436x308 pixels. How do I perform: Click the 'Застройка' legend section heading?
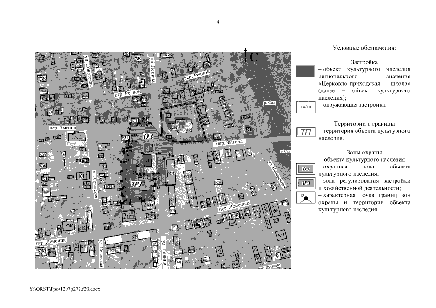(x=364, y=62)
